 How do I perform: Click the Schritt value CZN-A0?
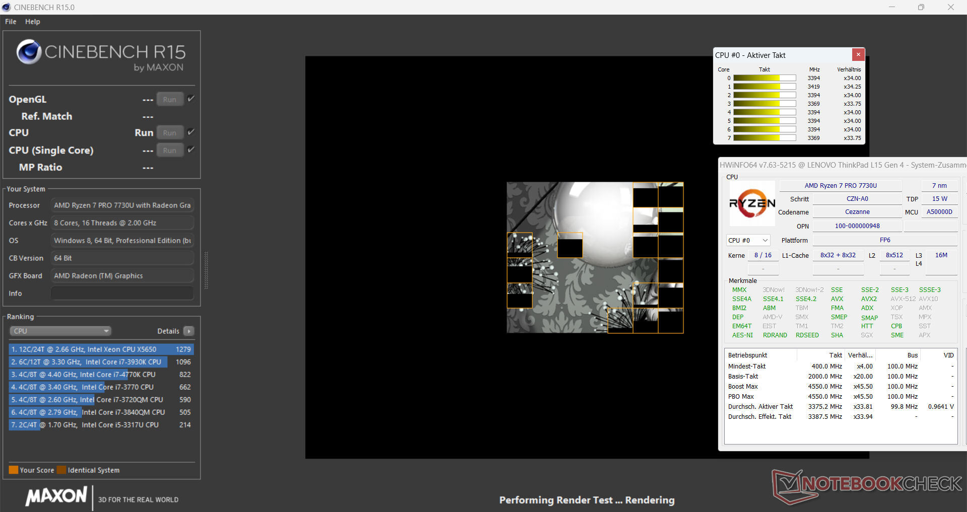pyautogui.click(x=857, y=199)
